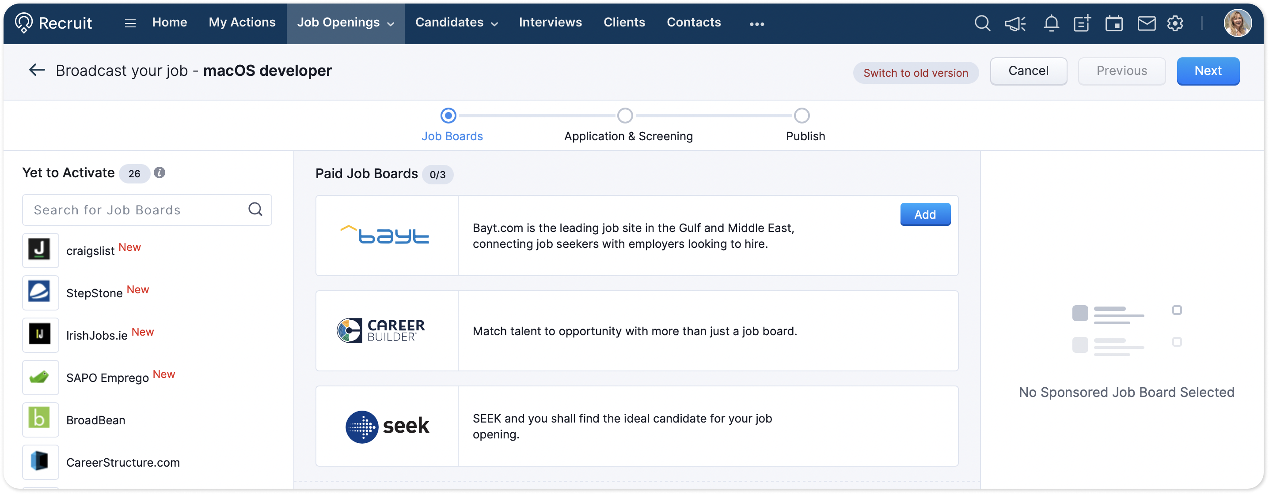This screenshot has height=494, width=1269.
Task: Select the Application & Screening step circle
Action: 625,116
